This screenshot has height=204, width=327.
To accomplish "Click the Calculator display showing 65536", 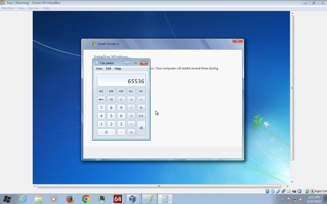I will (x=121, y=80).
